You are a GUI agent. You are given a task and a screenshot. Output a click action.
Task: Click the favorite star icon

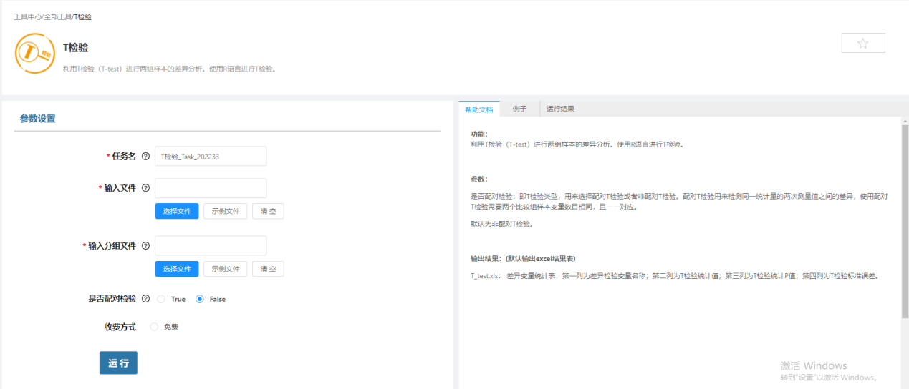pos(863,43)
